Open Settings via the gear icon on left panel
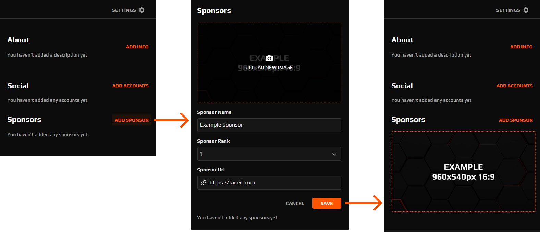540x232 pixels. click(x=142, y=10)
